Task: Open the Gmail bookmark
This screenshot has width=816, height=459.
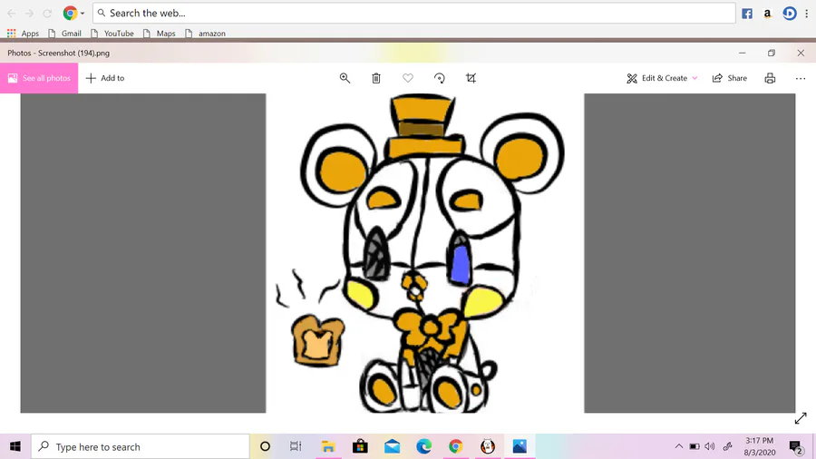Action: [64, 34]
